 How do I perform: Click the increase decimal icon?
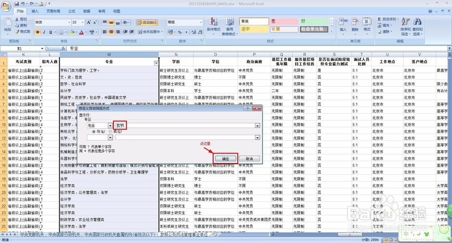point(193,32)
